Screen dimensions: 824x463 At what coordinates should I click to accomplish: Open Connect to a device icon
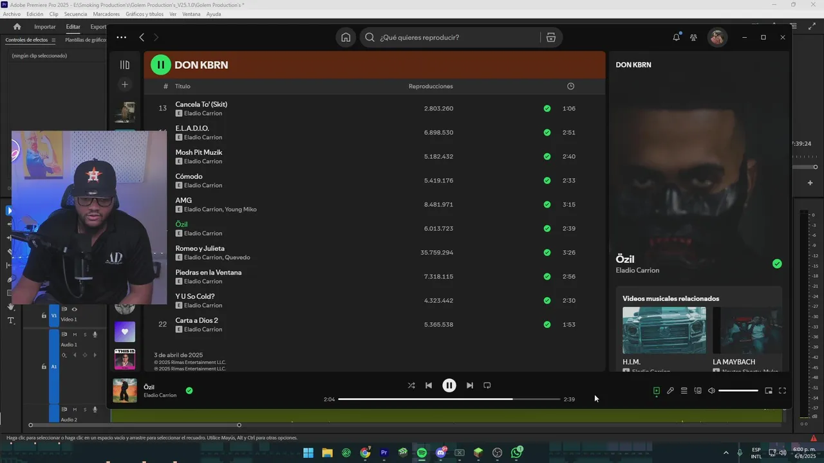pos(698,390)
